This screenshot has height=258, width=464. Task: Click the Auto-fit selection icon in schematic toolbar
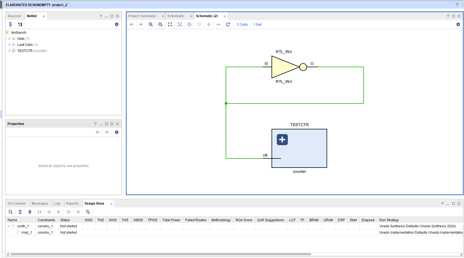pyautogui.click(x=180, y=24)
